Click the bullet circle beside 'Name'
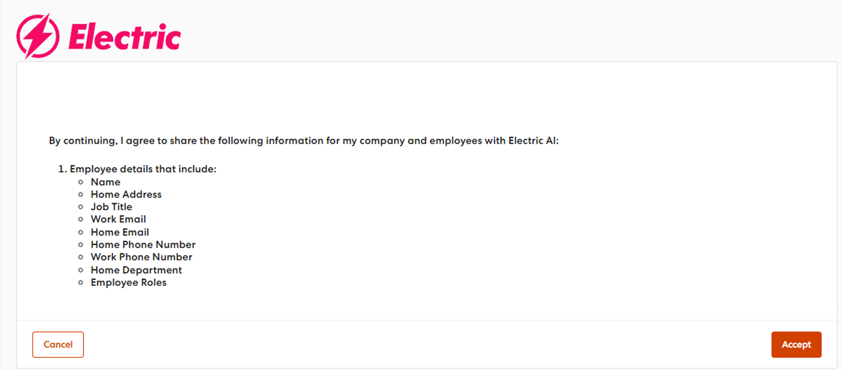 click(81, 182)
